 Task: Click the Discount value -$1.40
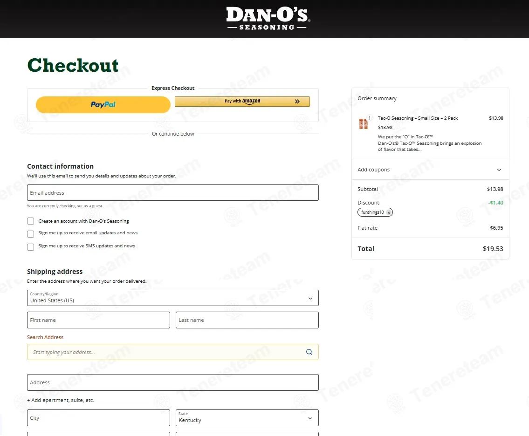495,203
